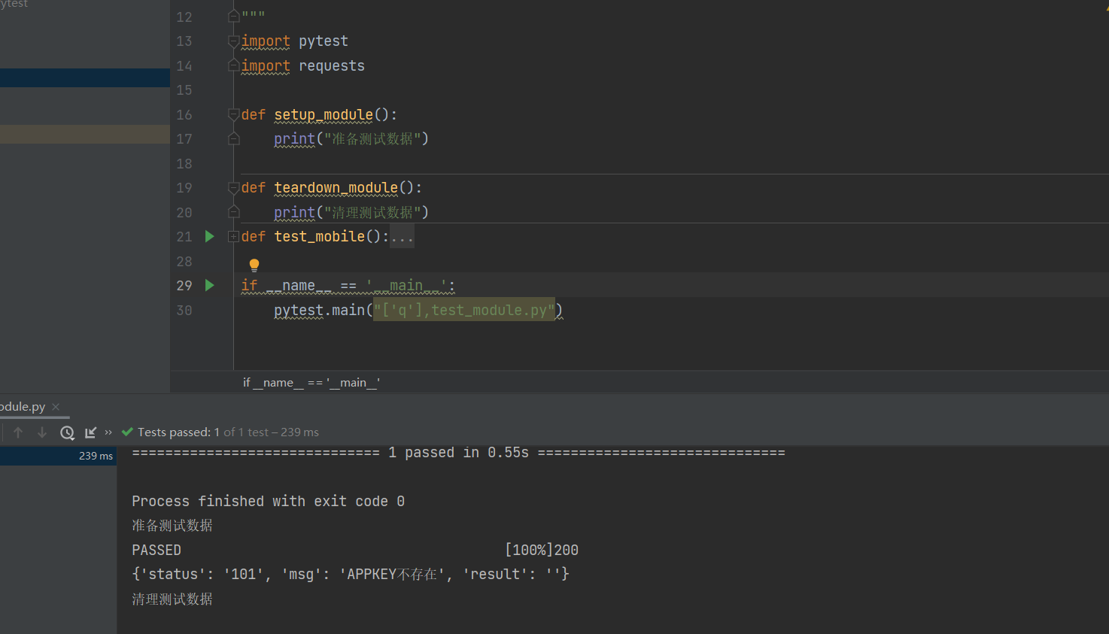Click the if __name__ == '__main__' code line

coord(348,285)
